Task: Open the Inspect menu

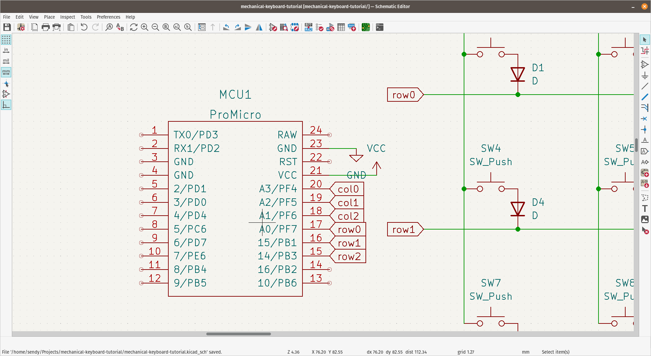Action: click(x=67, y=17)
